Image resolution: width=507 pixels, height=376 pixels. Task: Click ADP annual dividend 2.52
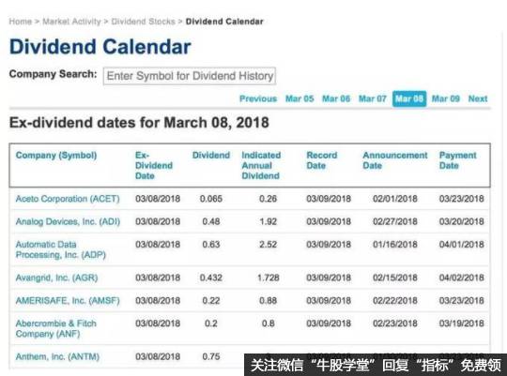tap(268, 245)
